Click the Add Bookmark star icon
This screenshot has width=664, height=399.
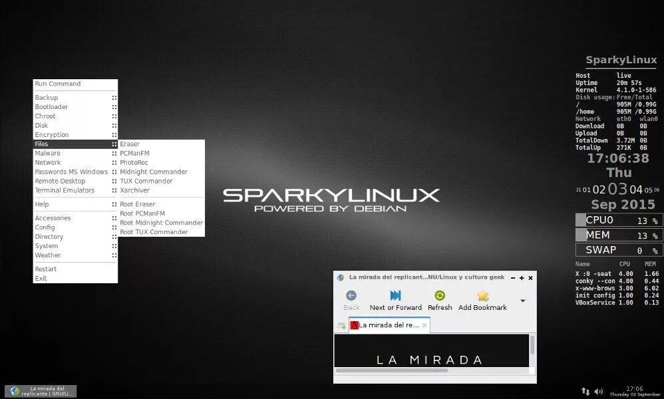482,295
